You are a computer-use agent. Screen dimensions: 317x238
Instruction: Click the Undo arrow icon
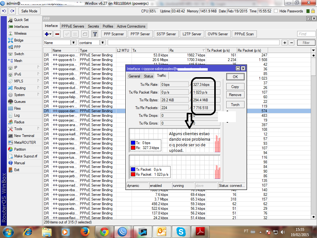[x=4, y=11]
